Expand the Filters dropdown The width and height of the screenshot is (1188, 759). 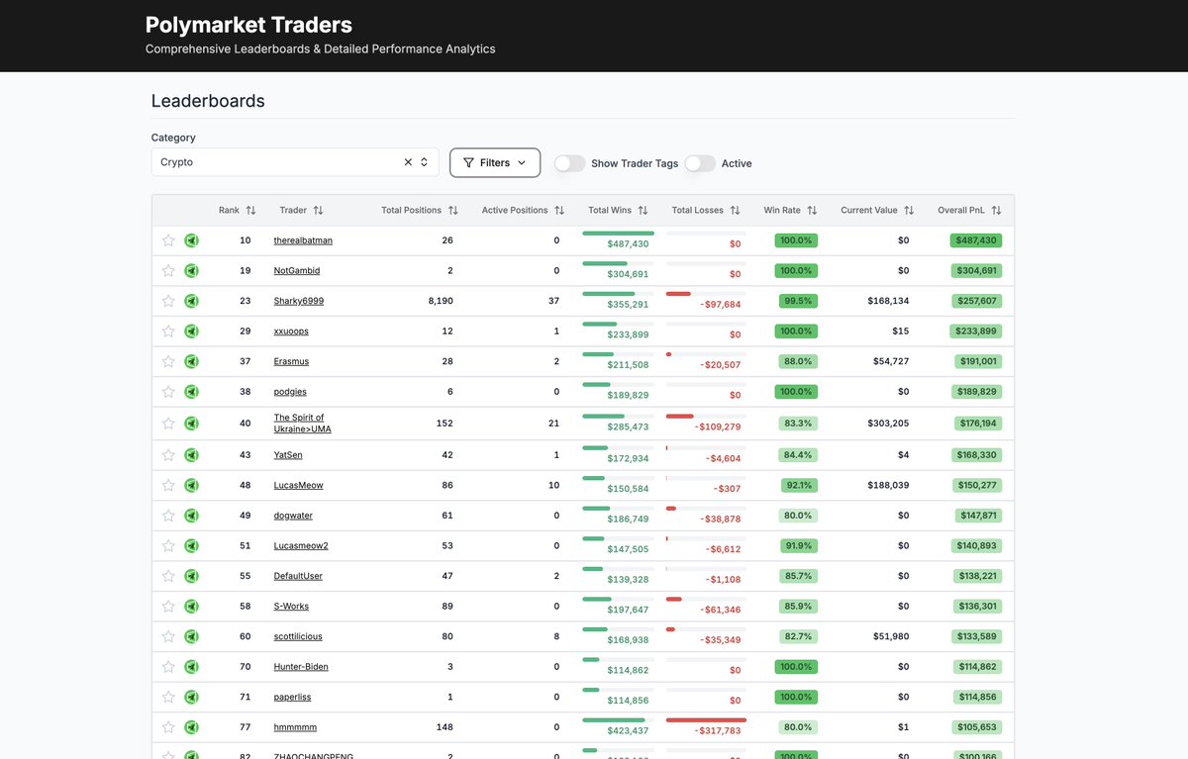[495, 162]
